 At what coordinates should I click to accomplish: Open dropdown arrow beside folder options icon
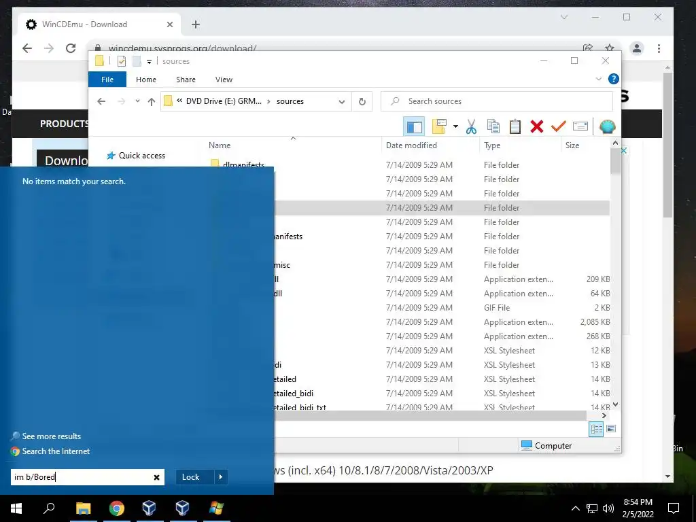(x=455, y=127)
